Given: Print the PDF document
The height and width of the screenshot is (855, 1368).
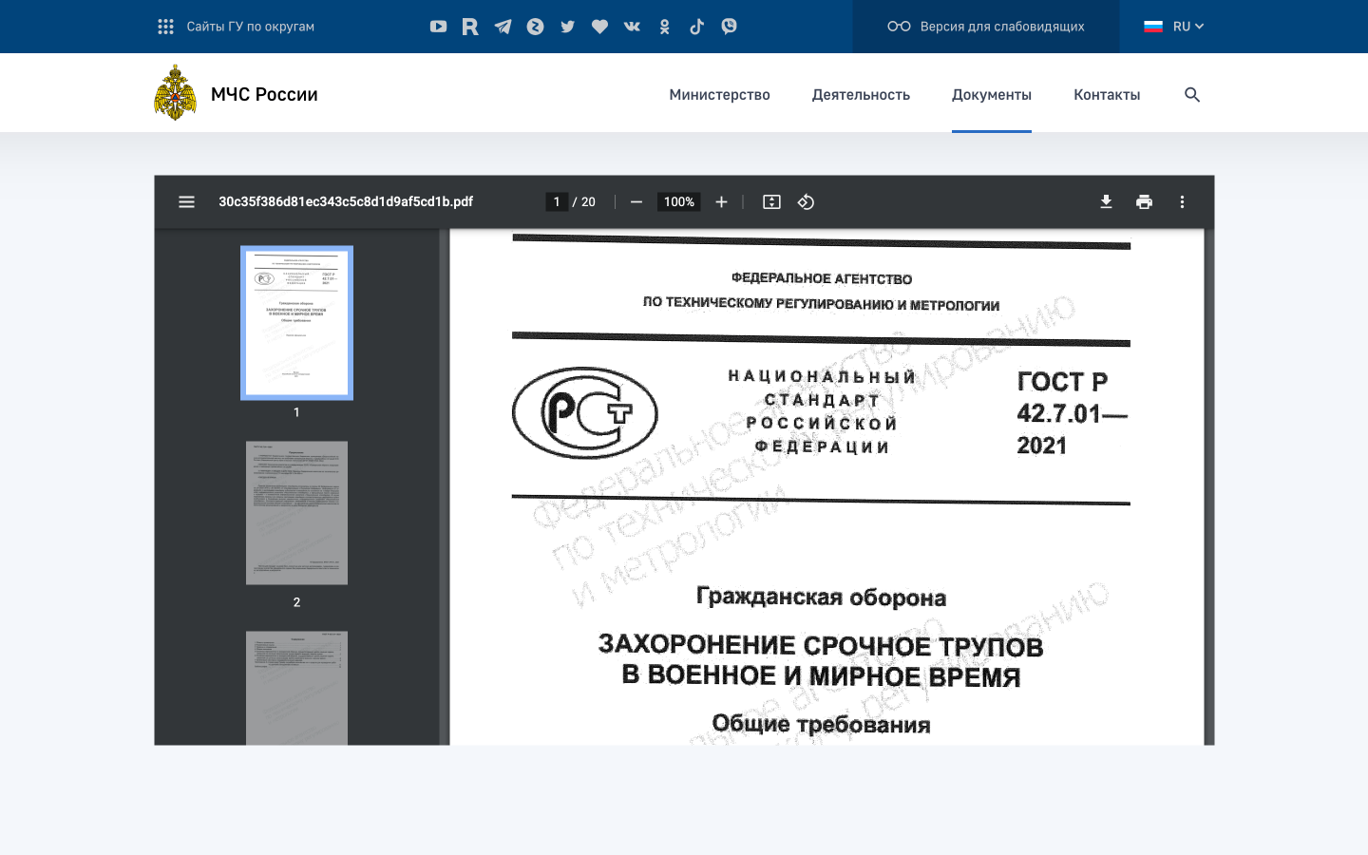Looking at the screenshot, I should tap(1144, 201).
